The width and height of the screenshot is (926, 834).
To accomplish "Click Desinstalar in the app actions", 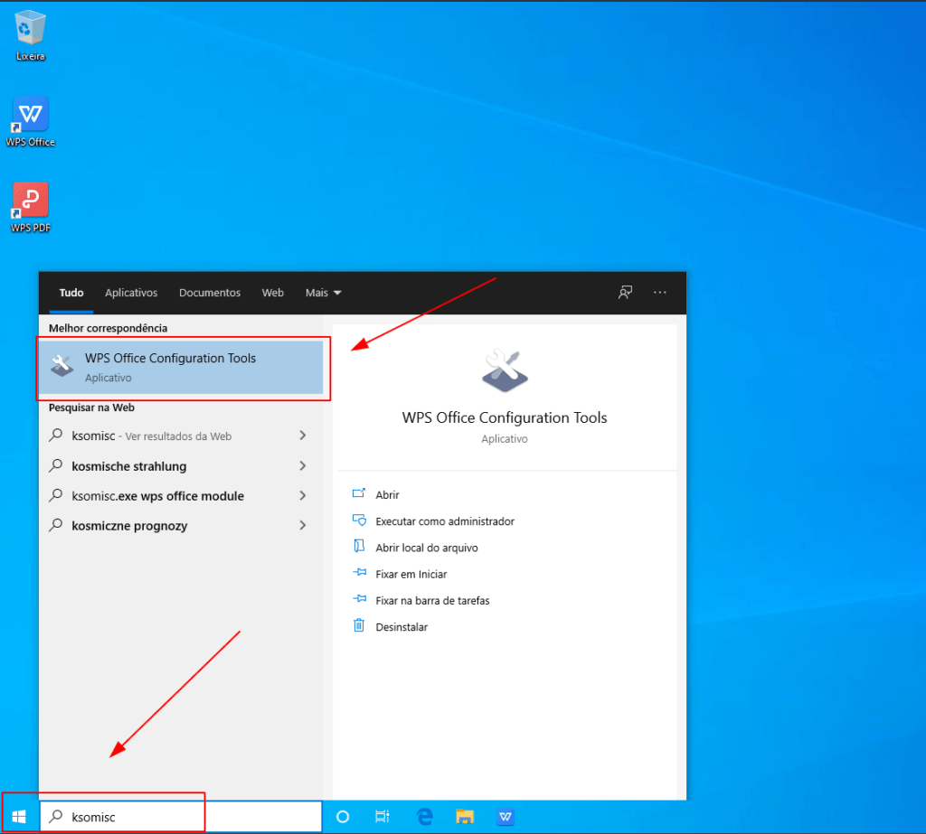I will click(402, 627).
